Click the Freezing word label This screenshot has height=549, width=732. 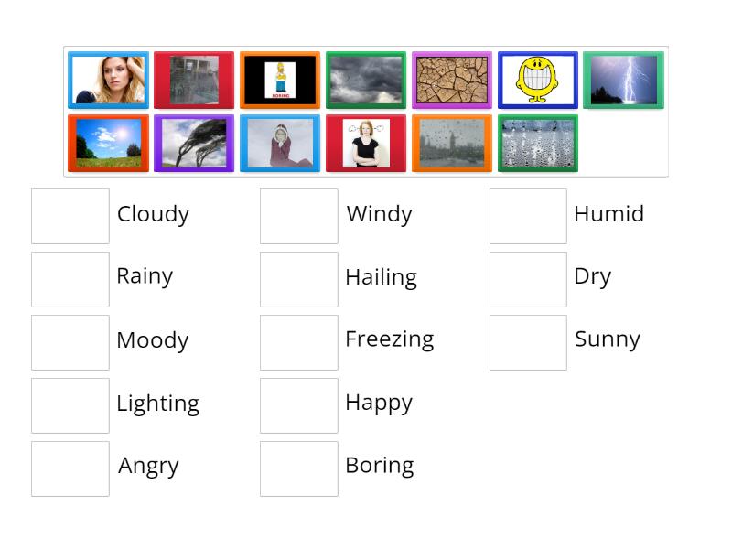(390, 339)
